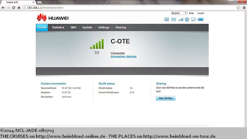This screenshot has width=247, height=139.
Task: Check the signal strength icon in header
Action: (181, 19)
